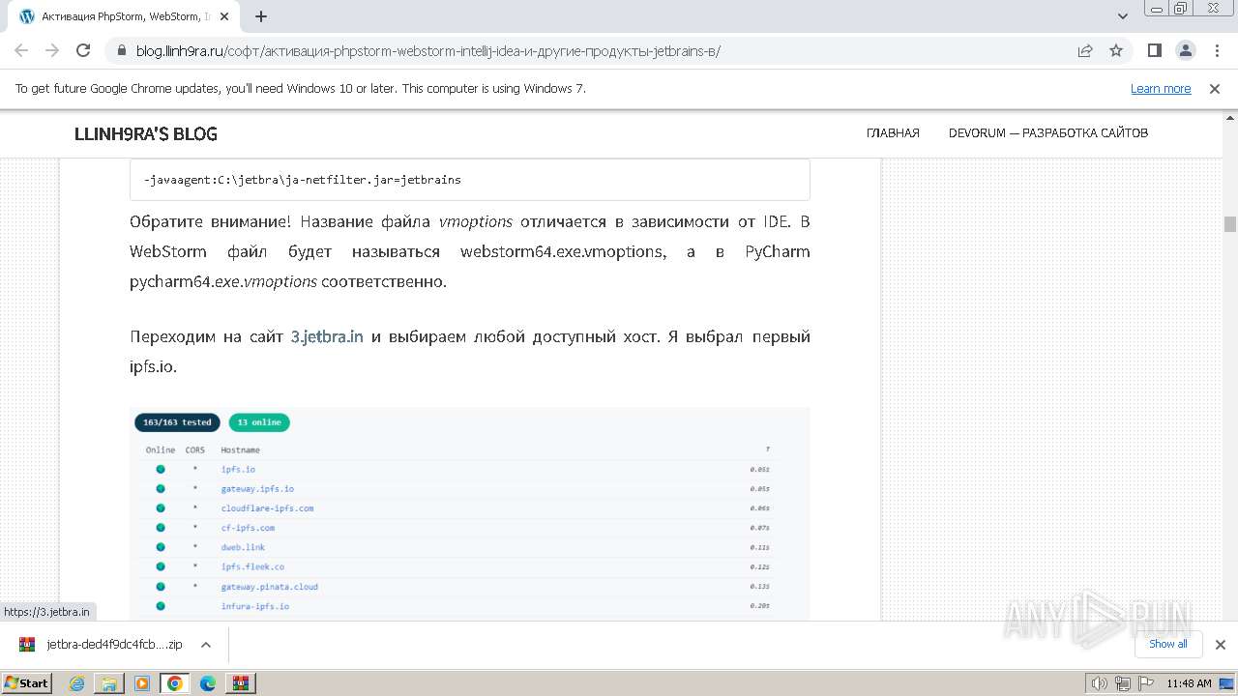The height and width of the screenshot is (696, 1238).
Task: Go back to the previous page
Action: [21, 50]
